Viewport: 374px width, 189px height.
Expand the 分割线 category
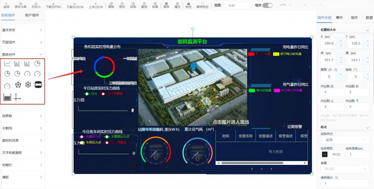tap(22, 128)
